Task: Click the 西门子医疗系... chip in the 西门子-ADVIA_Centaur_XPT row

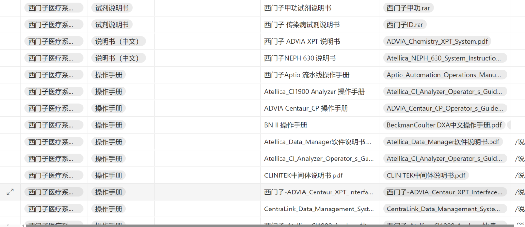Action: point(53,192)
